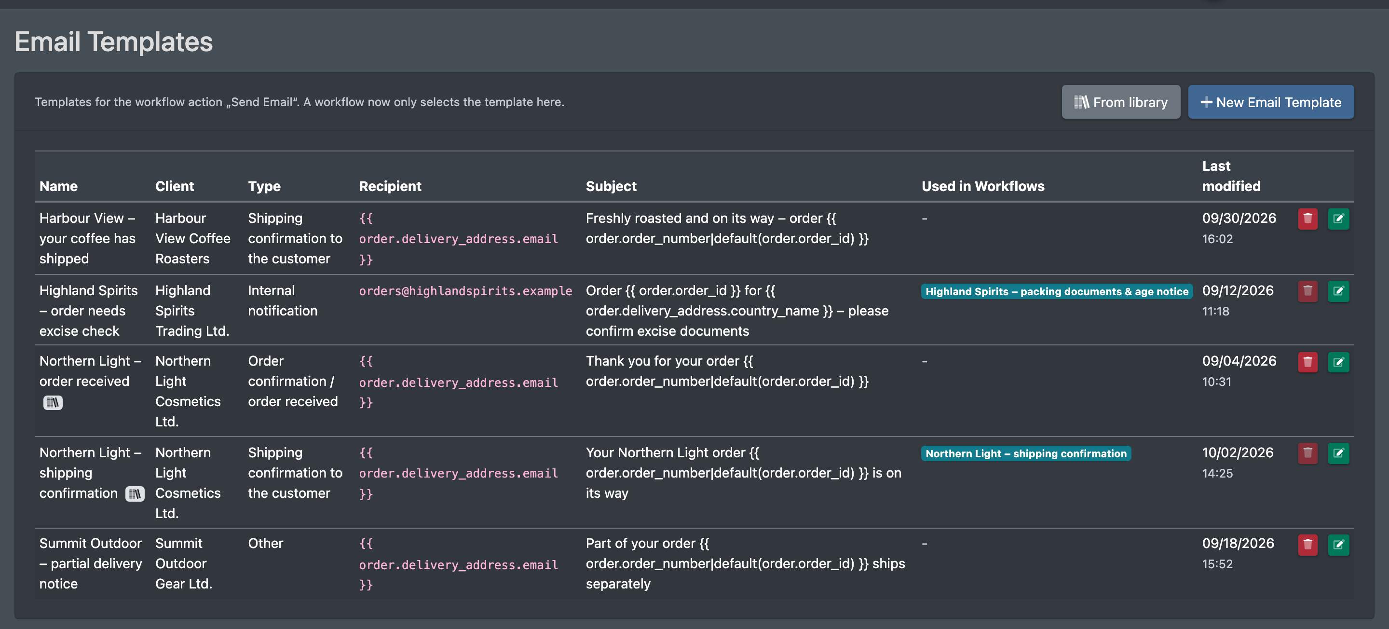Viewport: 1389px width, 629px height.
Task: Click library badge beside Northern Light shipping confirmation
Action: tap(135, 493)
